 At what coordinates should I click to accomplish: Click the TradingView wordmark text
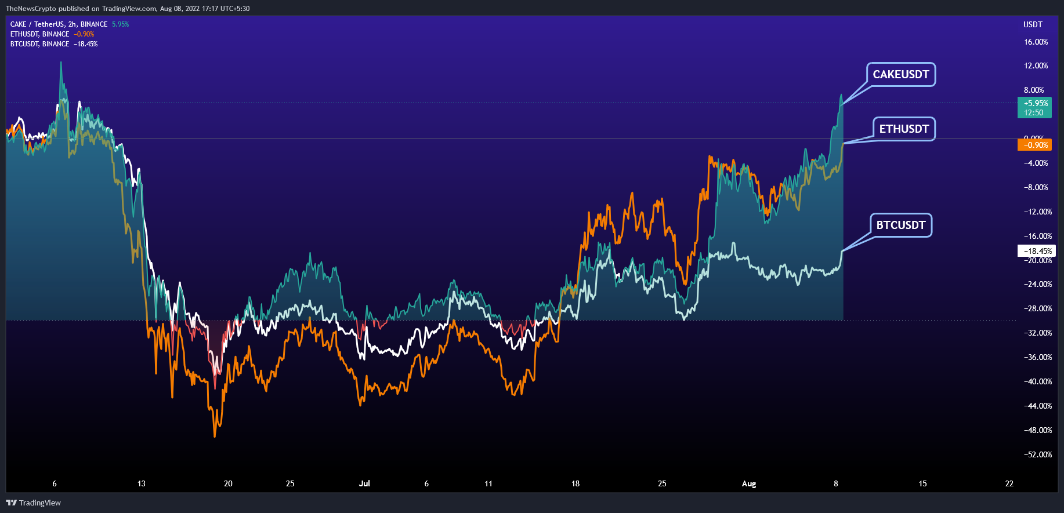[40, 503]
